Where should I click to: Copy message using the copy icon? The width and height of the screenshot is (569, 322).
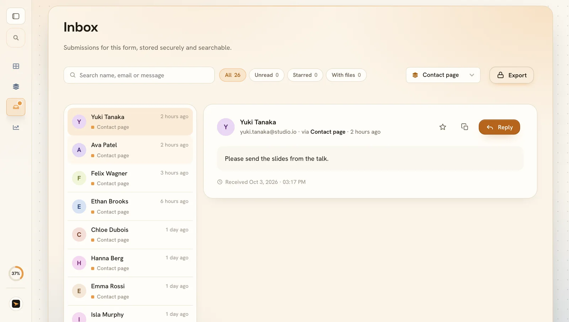coord(464,127)
